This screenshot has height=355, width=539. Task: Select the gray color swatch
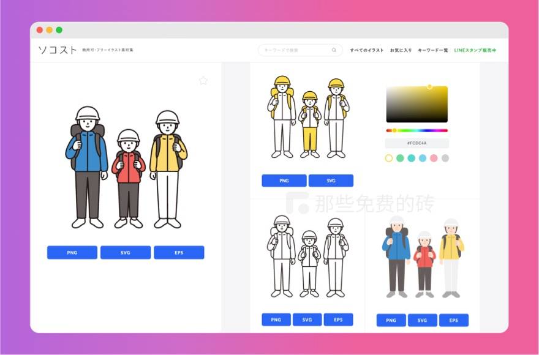point(445,158)
